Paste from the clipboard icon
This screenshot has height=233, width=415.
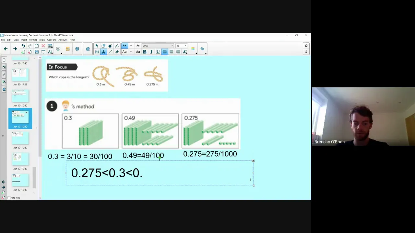tap(37, 46)
